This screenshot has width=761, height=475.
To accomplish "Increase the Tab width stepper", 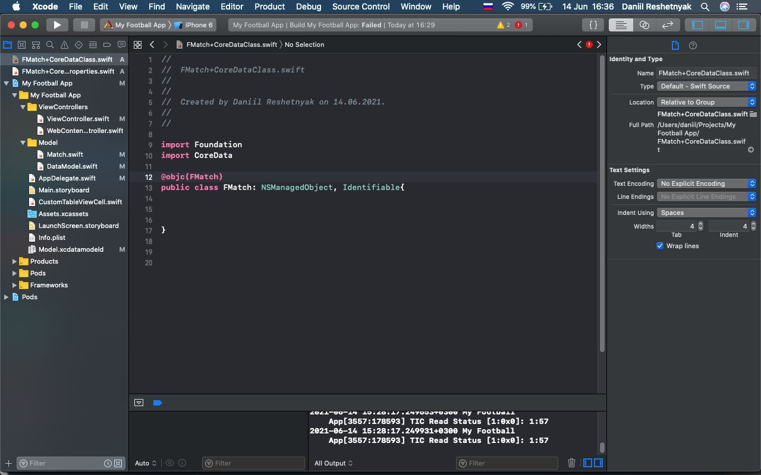I will pos(700,224).
